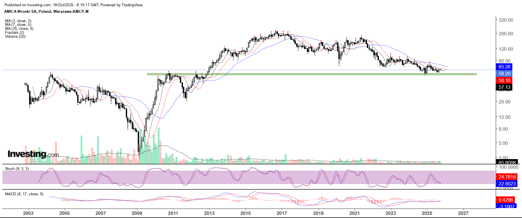Click the 200.00 level on the price axis
Screen dimensions: 522x218
pyautogui.click(x=506, y=33)
